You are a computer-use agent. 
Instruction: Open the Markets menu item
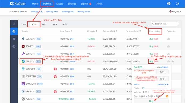click(47, 4)
